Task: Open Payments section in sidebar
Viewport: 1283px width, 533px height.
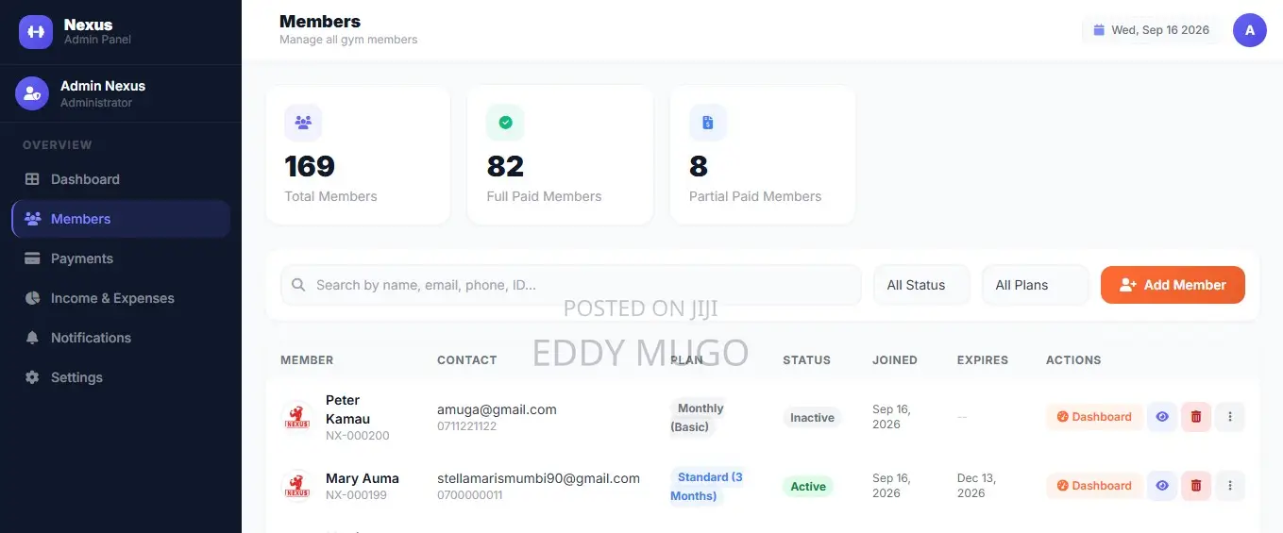Action: pyautogui.click(x=121, y=258)
